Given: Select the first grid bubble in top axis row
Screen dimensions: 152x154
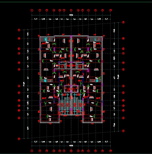Looking at the screenshot, I should point(32,10).
